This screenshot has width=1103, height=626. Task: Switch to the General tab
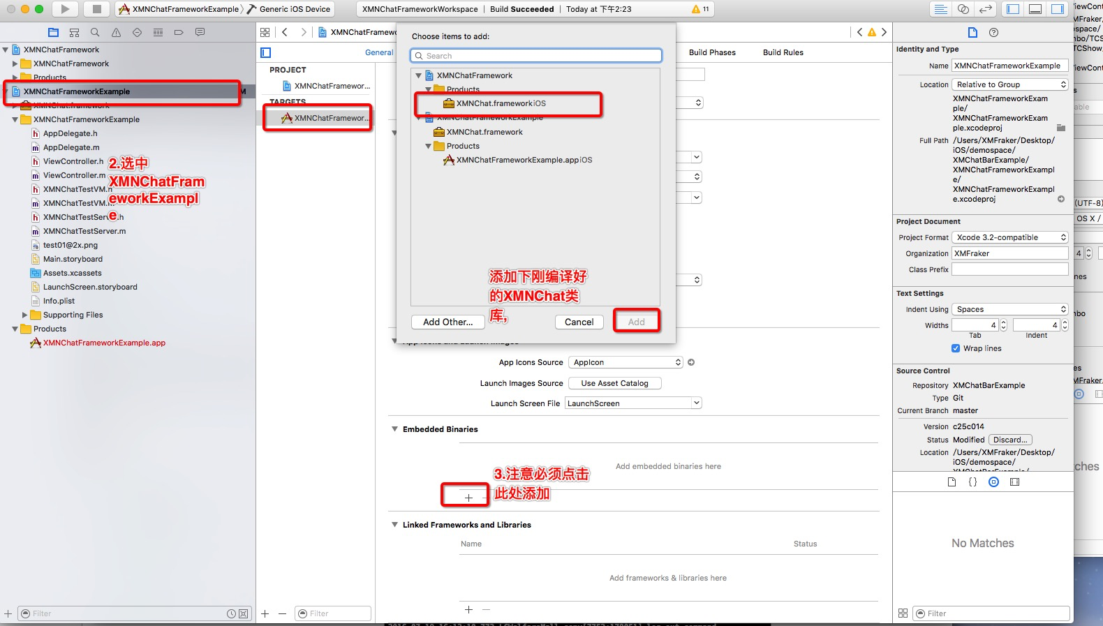379,52
